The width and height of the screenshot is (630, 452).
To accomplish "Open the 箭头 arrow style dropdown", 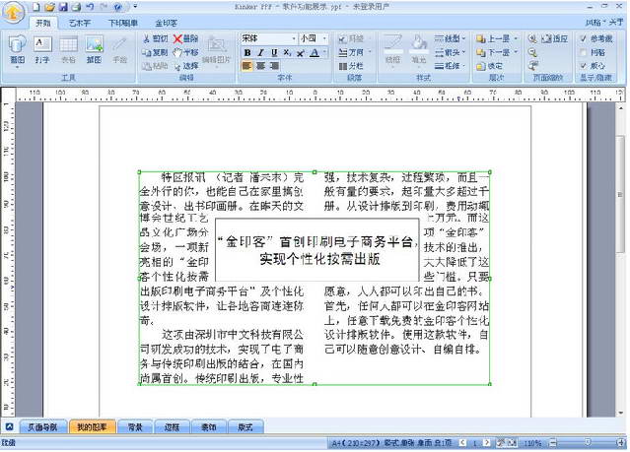I will (x=450, y=52).
